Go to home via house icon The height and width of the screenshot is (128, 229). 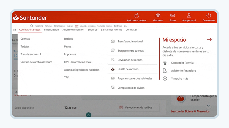click(32, 26)
